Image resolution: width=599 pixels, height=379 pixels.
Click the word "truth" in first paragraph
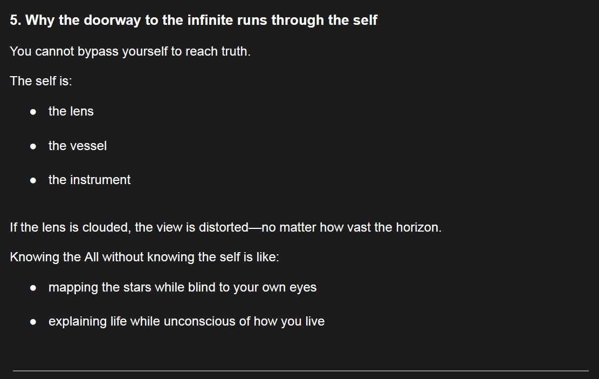click(235, 52)
